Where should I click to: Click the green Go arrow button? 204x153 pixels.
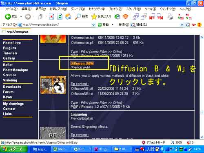coord(100,25)
